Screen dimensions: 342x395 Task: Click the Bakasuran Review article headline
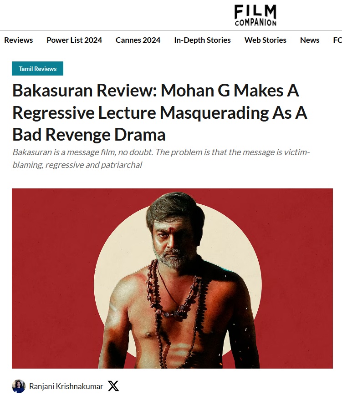pos(160,112)
